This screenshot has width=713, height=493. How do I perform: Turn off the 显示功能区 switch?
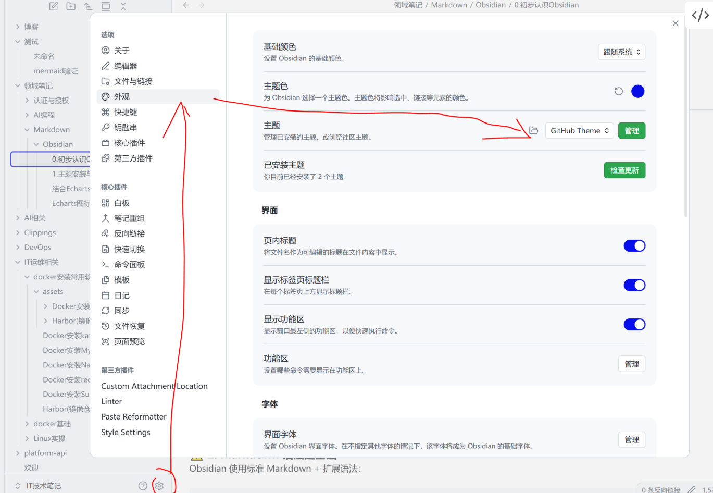[x=634, y=325]
